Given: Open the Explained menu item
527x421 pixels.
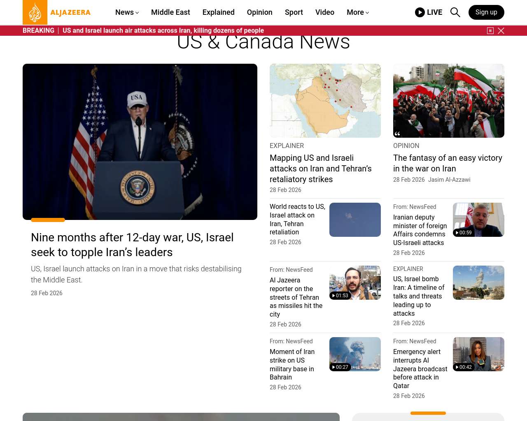Looking at the screenshot, I should click(x=218, y=12).
